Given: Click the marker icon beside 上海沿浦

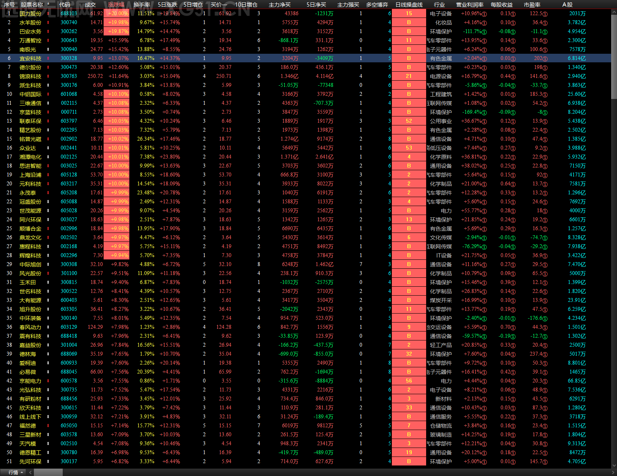Looking at the screenshot, I should click(48, 175).
